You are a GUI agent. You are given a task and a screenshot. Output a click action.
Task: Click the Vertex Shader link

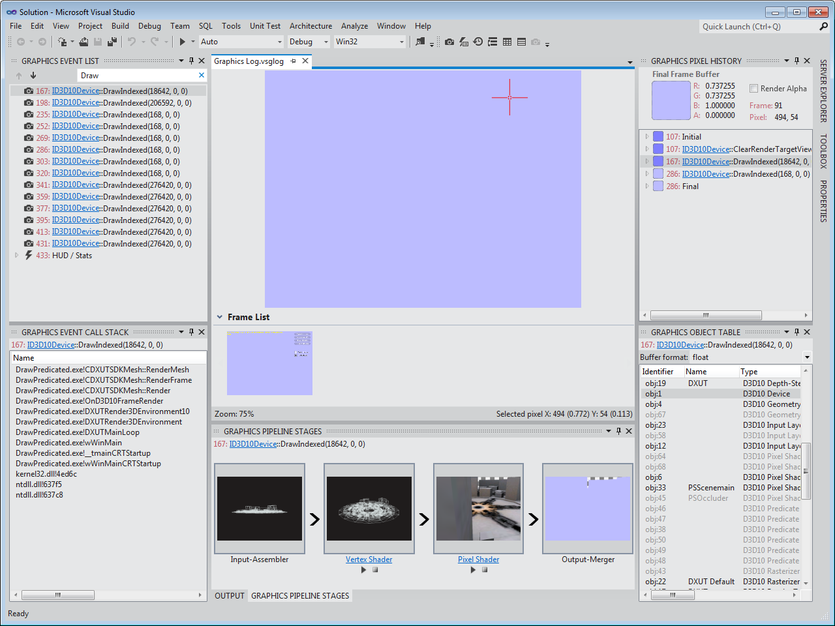(369, 559)
